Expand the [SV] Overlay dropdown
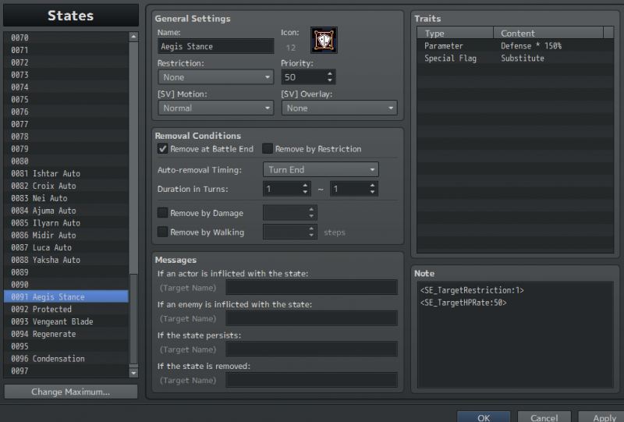This screenshot has width=624, height=422. tap(339, 108)
